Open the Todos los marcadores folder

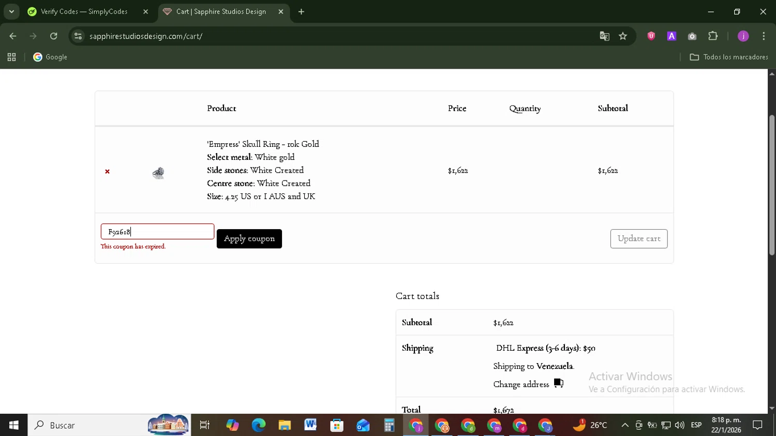pyautogui.click(x=729, y=57)
